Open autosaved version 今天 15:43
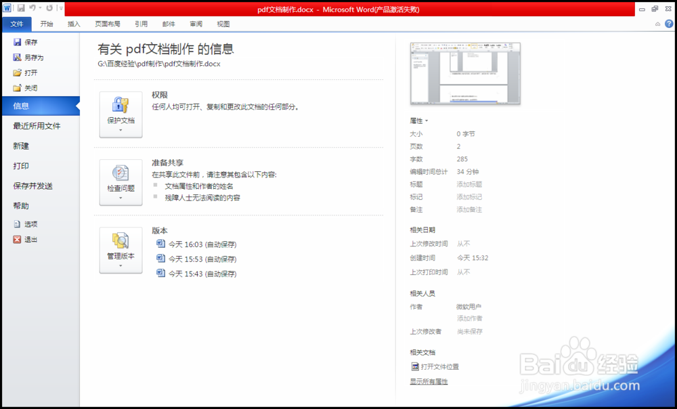 click(x=196, y=274)
